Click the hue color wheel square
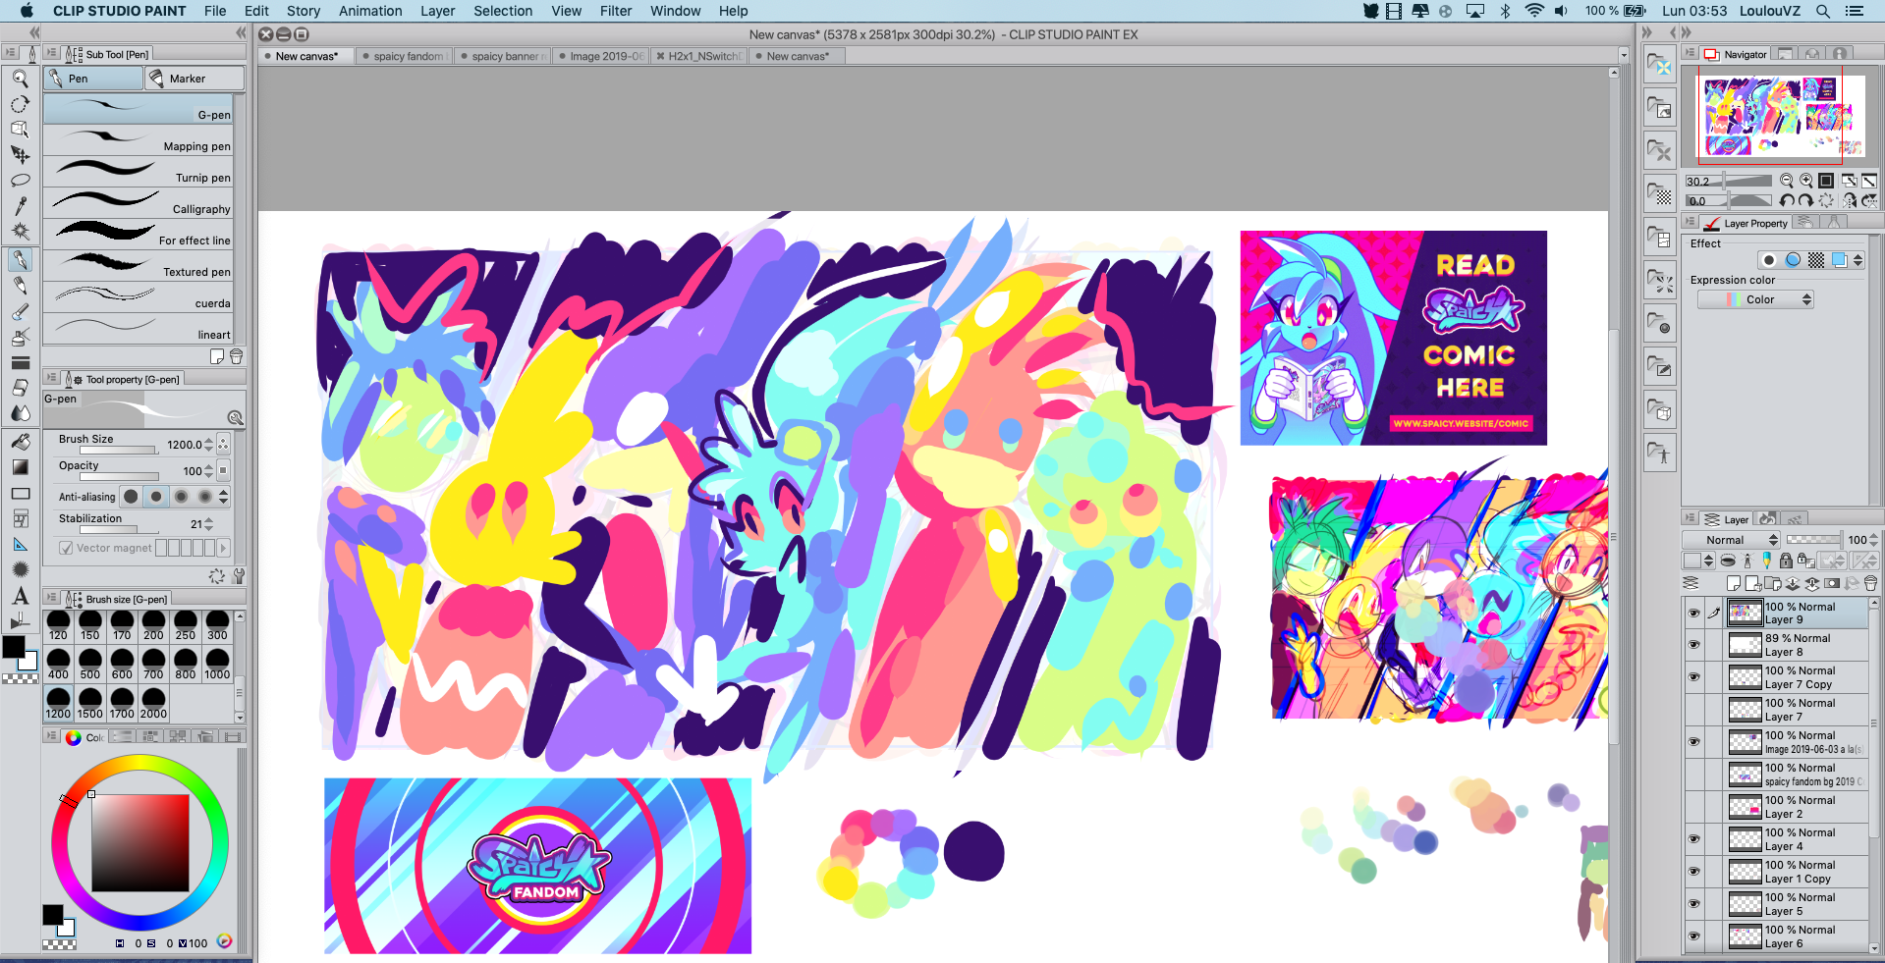 pos(139,842)
